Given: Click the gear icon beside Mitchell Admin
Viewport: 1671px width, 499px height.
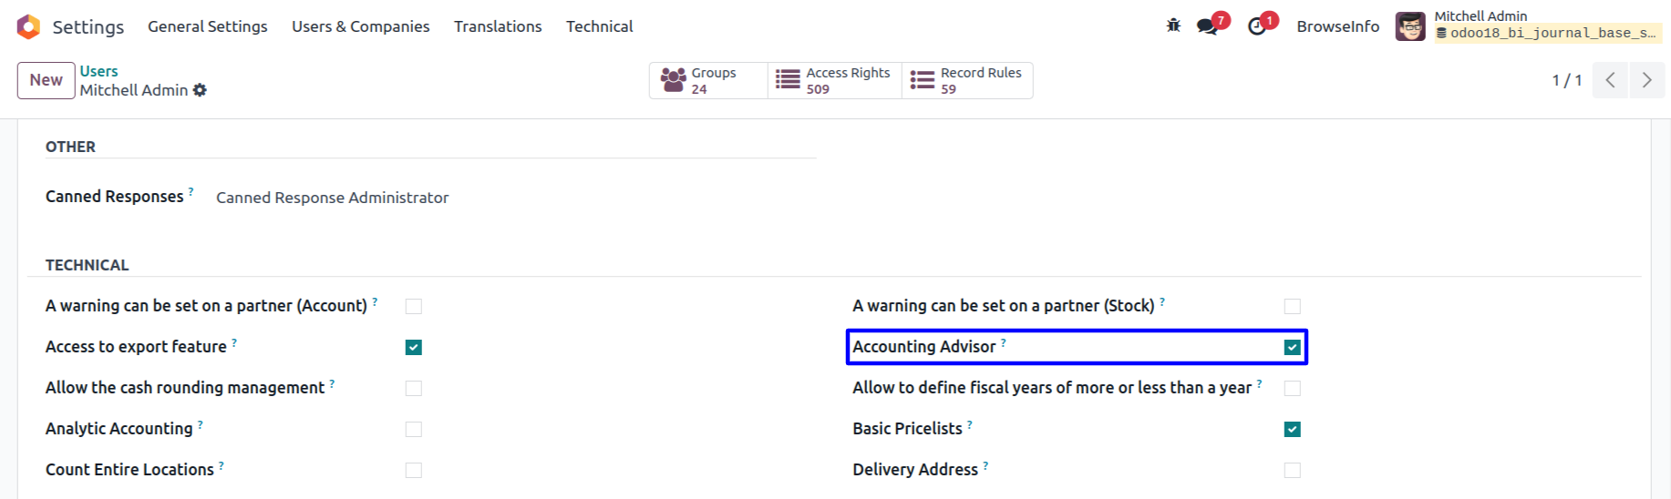Looking at the screenshot, I should click(200, 90).
